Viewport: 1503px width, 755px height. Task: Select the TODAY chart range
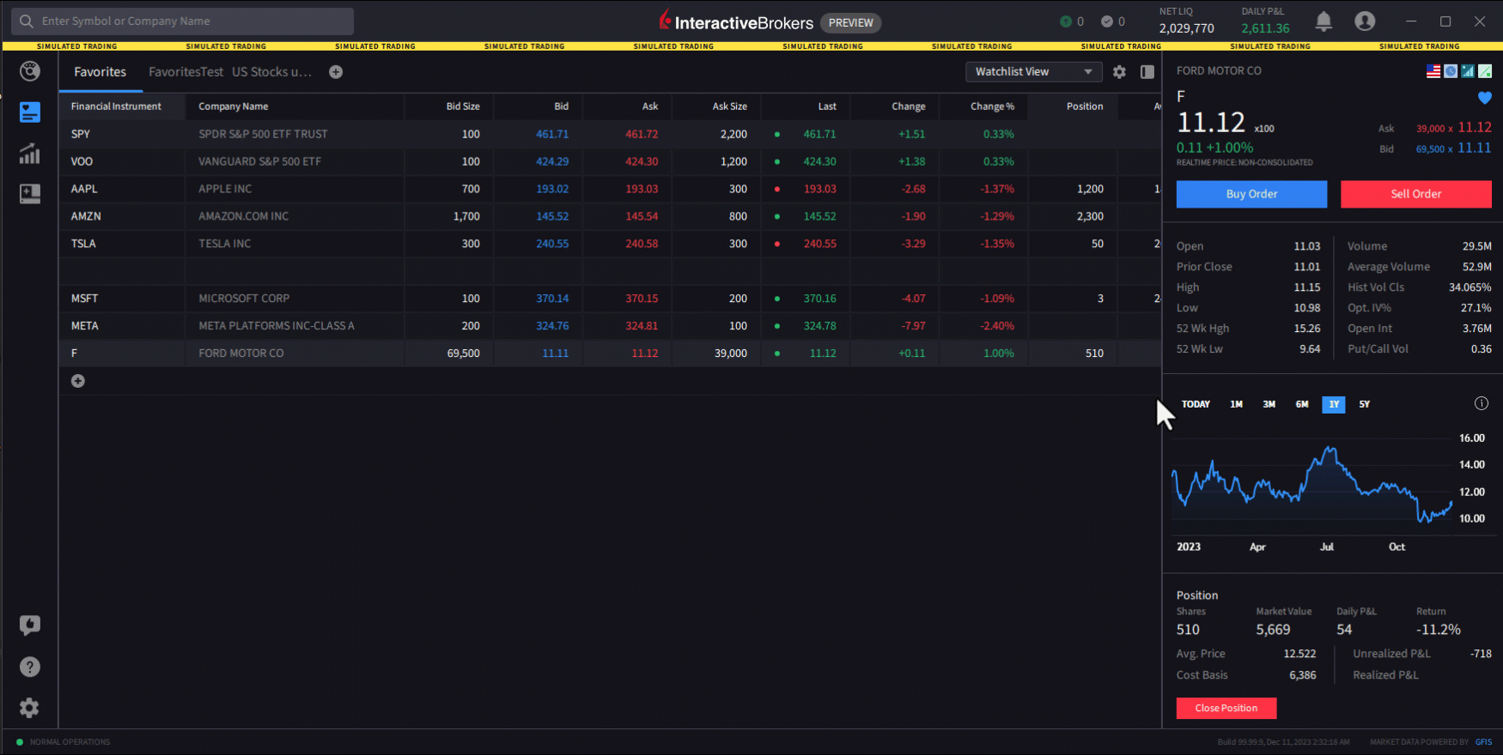tap(1196, 404)
